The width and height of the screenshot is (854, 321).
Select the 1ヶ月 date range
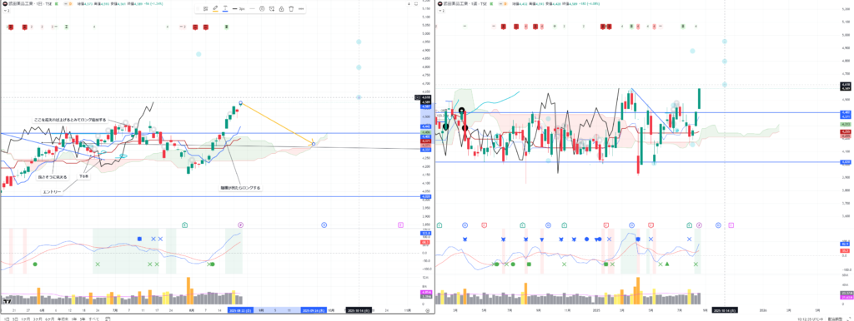26,319
